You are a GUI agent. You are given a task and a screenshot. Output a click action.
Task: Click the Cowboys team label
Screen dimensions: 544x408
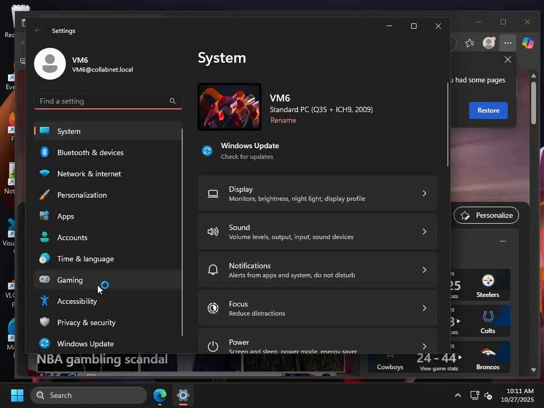pos(390,367)
